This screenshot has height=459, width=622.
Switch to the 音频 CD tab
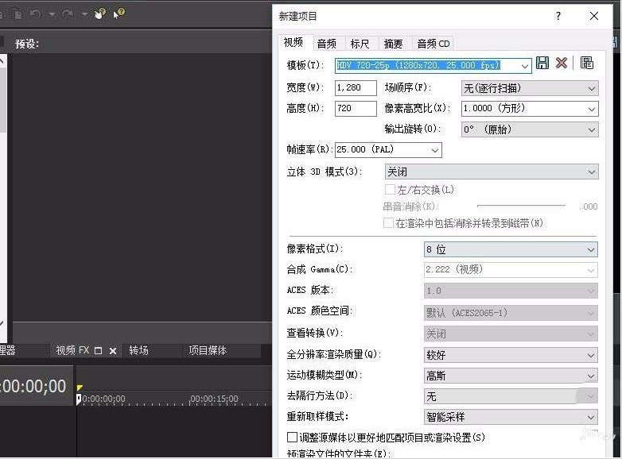click(x=433, y=44)
